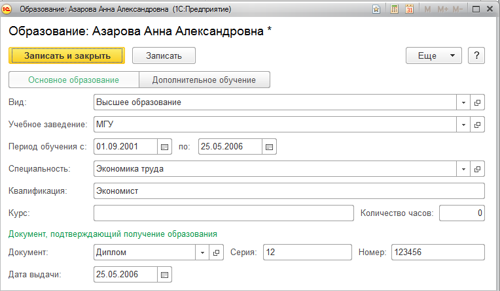The width and height of the screenshot is (500, 291).
Task: Expand the Вид dropdown list
Action: [463, 103]
